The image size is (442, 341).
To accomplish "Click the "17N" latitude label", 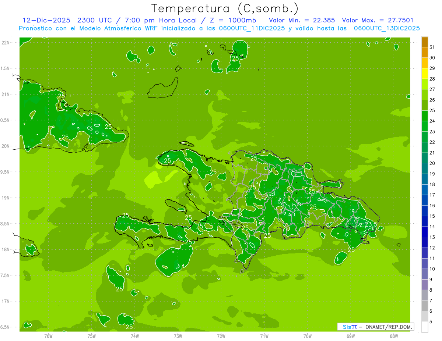I will tap(6, 301).
